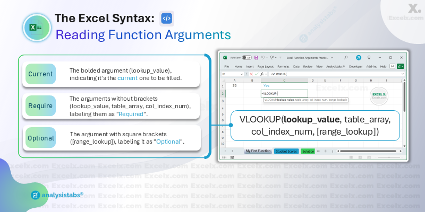The width and height of the screenshot is (425, 212).
Task: Click the Optional label card
Action: click(41, 138)
